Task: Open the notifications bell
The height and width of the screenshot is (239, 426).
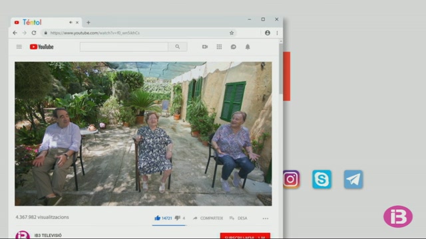Action: [248, 46]
